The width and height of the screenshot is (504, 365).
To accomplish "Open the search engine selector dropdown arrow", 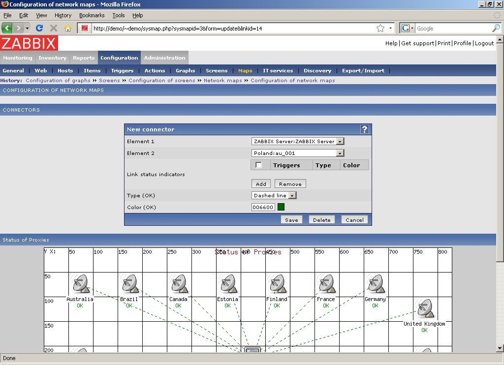I will click(412, 28).
